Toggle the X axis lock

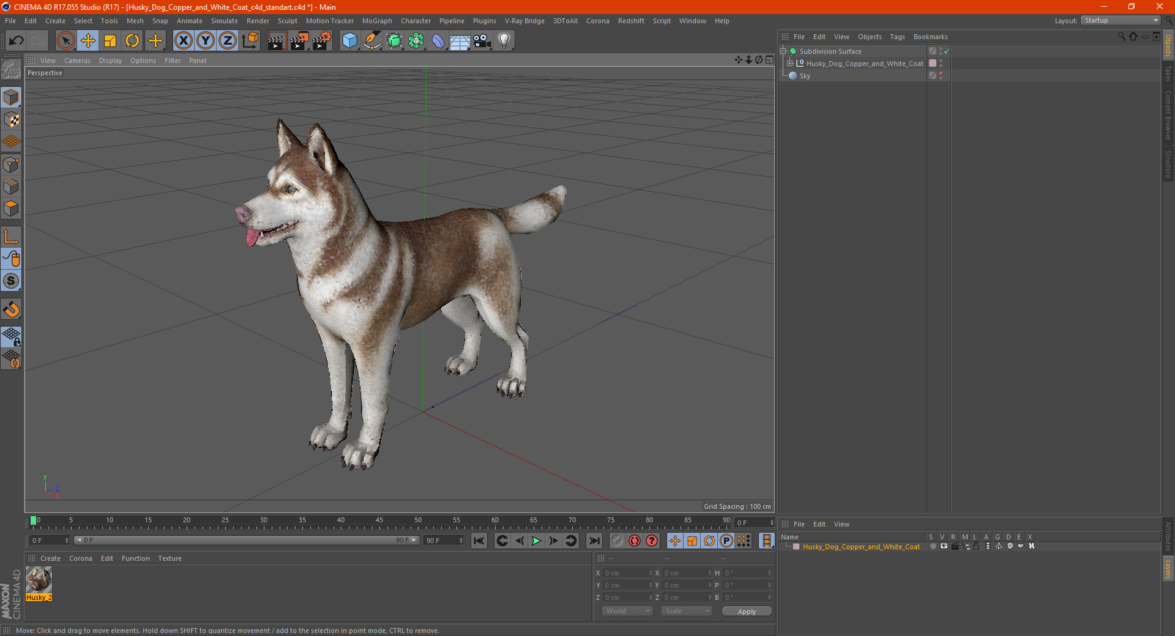tap(183, 41)
